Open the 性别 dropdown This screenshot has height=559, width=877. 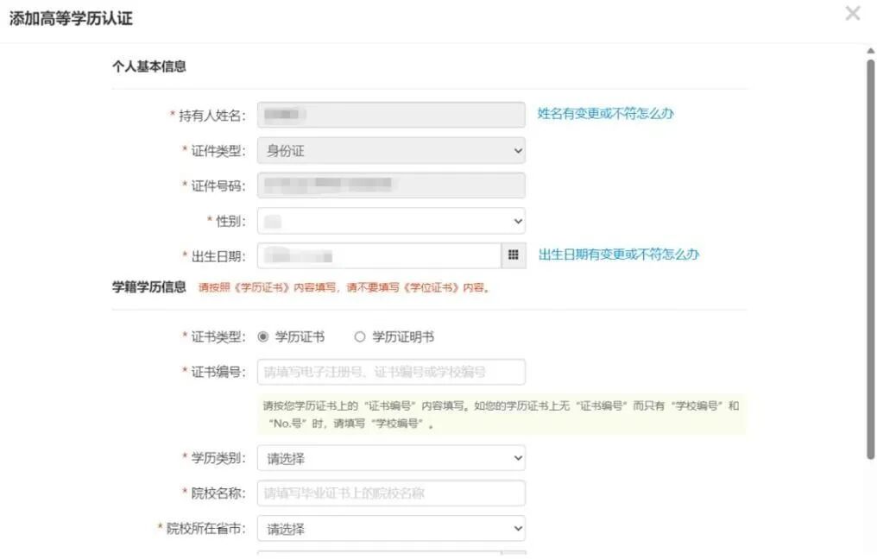point(391,221)
